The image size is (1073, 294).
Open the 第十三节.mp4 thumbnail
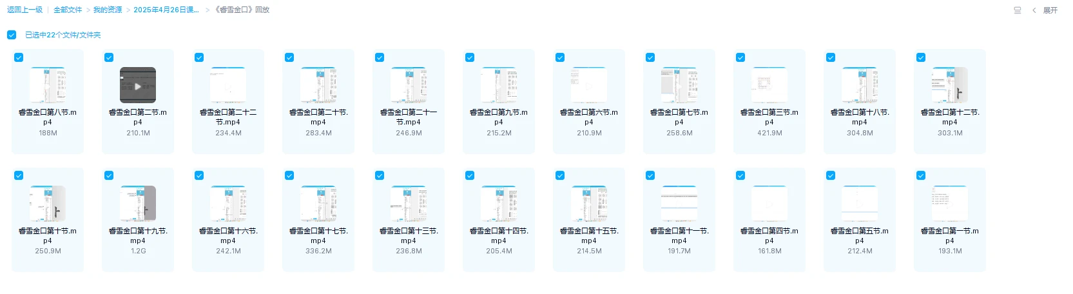(409, 204)
